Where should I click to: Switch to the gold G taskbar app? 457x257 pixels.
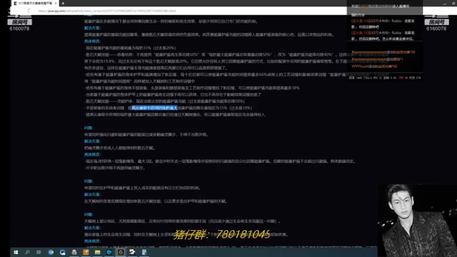tap(121, 252)
